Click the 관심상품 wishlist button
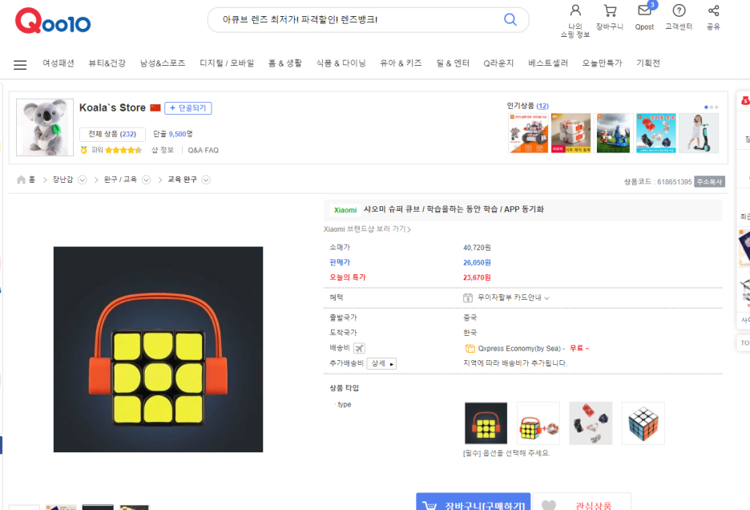This screenshot has width=750, height=510. 582,503
